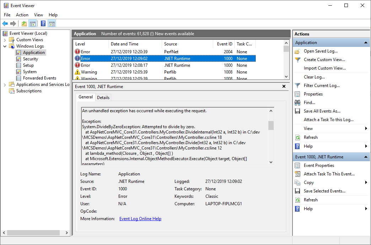Click the Properties icon under Application actions
The width and height of the screenshot is (371, 245).
coord(297,94)
